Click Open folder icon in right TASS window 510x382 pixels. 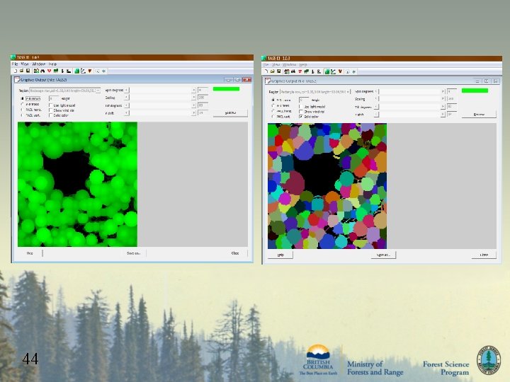272,71
